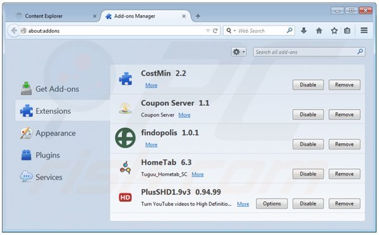This screenshot has height=235, width=379.
Task: Minimize the Firefox window
Action: pyautogui.click(x=337, y=11)
